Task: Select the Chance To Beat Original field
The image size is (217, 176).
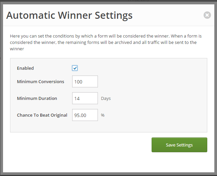Action: [85, 115]
